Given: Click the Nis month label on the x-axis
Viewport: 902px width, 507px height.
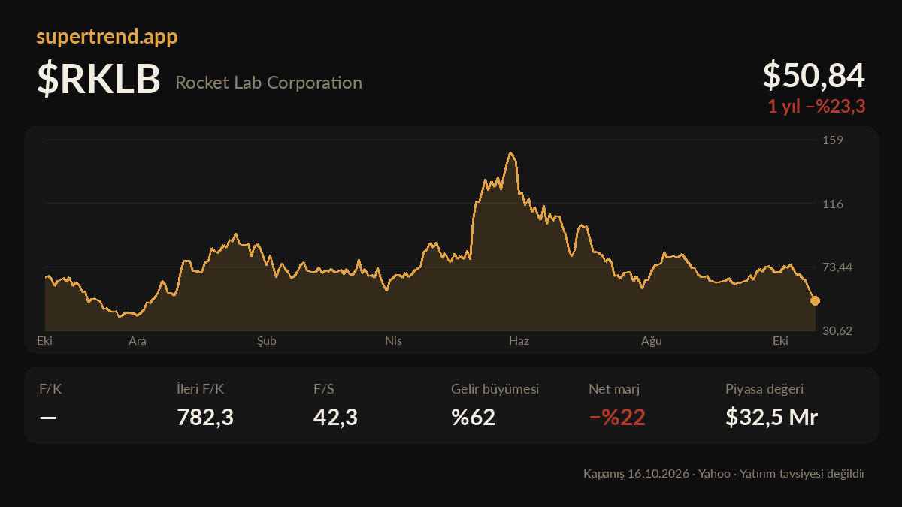Looking at the screenshot, I should coord(393,341).
